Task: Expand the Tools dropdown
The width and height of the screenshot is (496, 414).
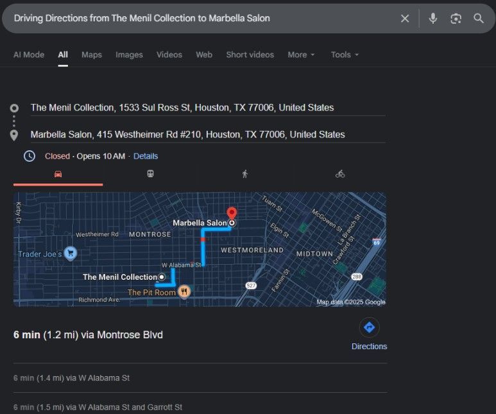Action: pos(345,55)
